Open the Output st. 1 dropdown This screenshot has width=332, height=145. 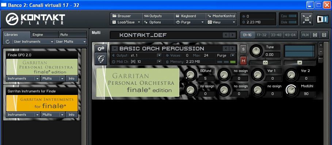[x=159, y=56]
